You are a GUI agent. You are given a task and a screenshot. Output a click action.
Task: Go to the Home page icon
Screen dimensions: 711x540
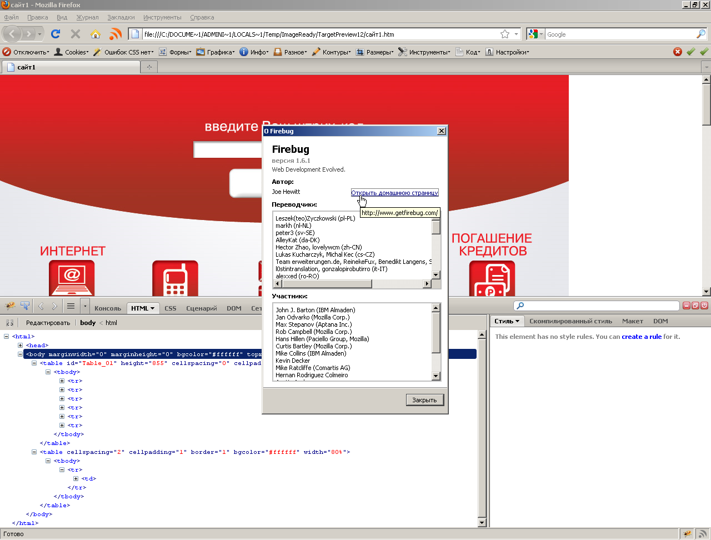pyautogui.click(x=96, y=34)
